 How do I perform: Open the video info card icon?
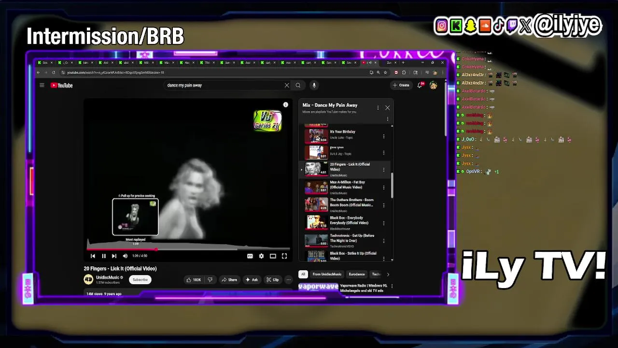[285, 105]
